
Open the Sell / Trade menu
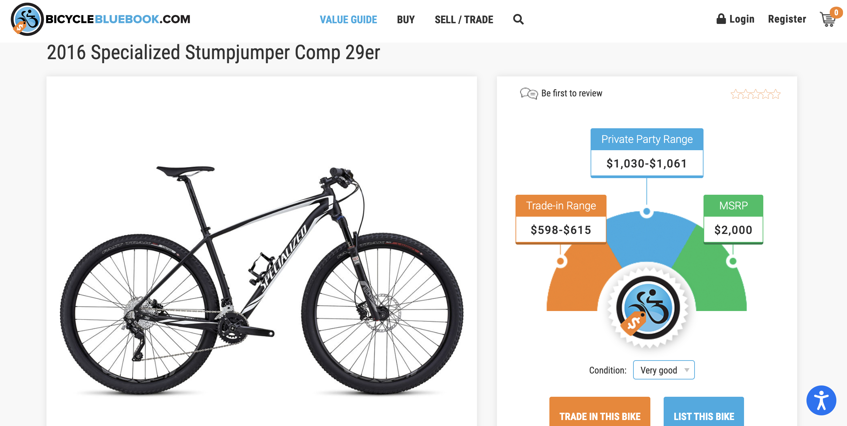(x=464, y=20)
